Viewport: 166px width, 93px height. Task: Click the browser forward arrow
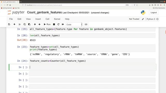(4, 5)
